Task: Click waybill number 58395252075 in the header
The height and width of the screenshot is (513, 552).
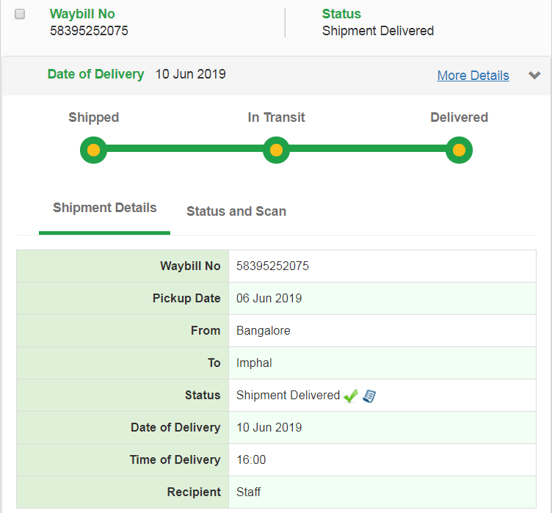Action: 89,31
